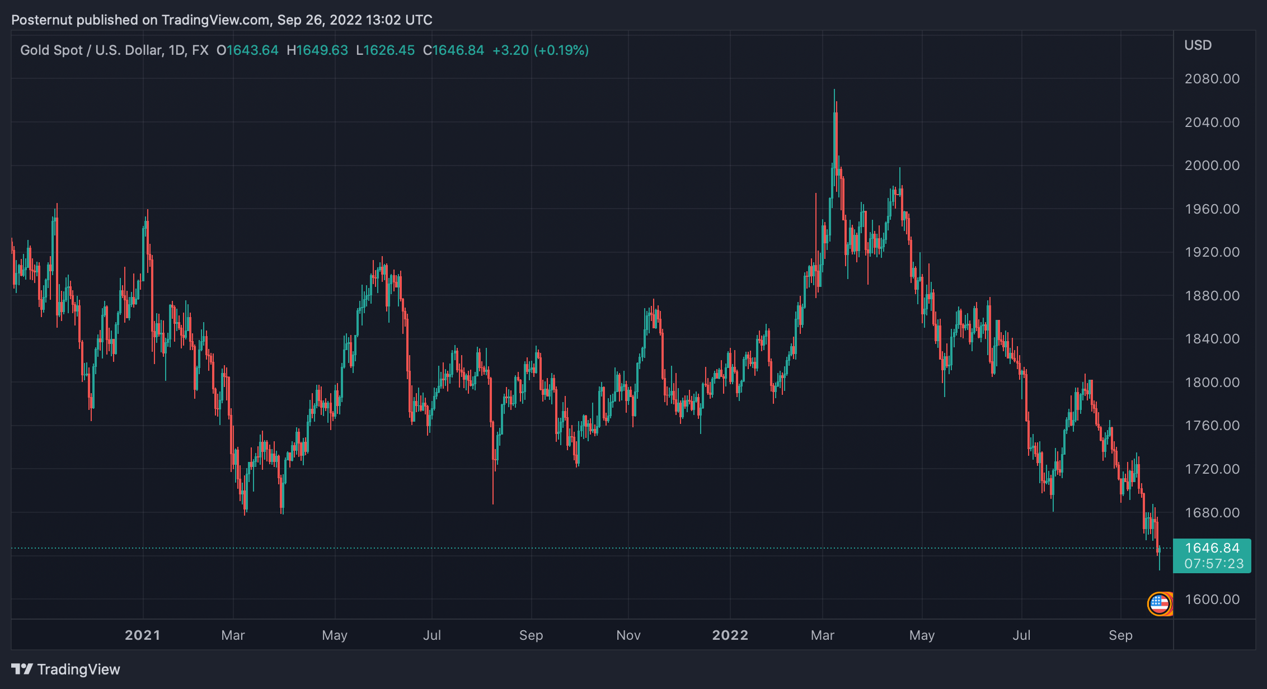Click the TradingView logo
This screenshot has width=1267, height=689.
pos(65,669)
